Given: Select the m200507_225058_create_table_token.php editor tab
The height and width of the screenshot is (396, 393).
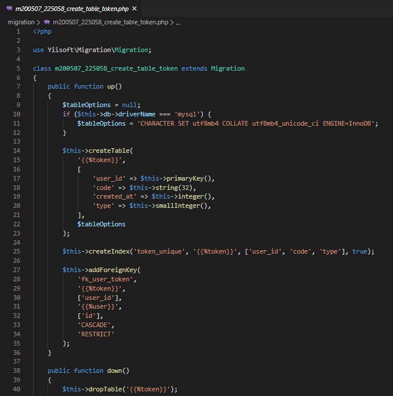Looking at the screenshot, I should tap(71, 9).
